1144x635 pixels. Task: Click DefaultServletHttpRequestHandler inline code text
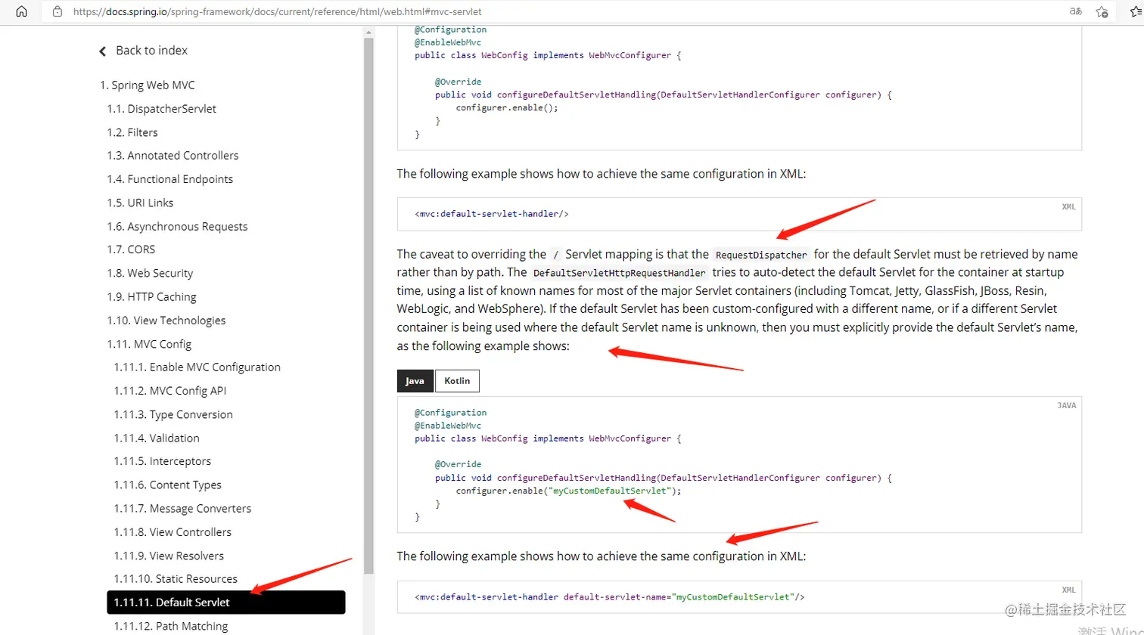coord(620,273)
